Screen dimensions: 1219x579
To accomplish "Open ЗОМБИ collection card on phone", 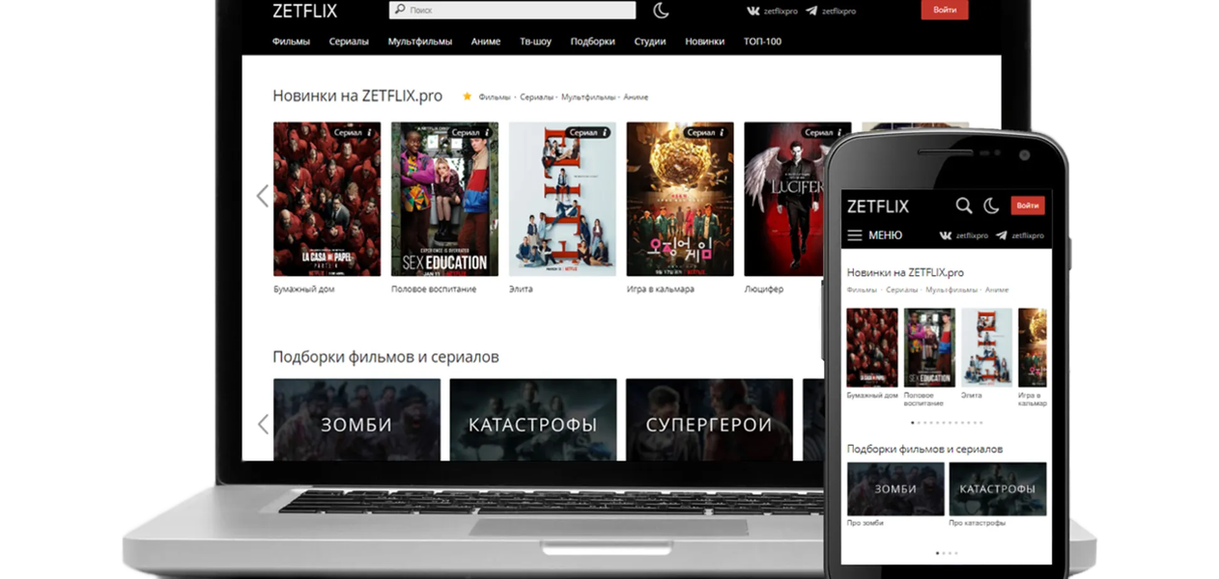I will click(x=895, y=488).
